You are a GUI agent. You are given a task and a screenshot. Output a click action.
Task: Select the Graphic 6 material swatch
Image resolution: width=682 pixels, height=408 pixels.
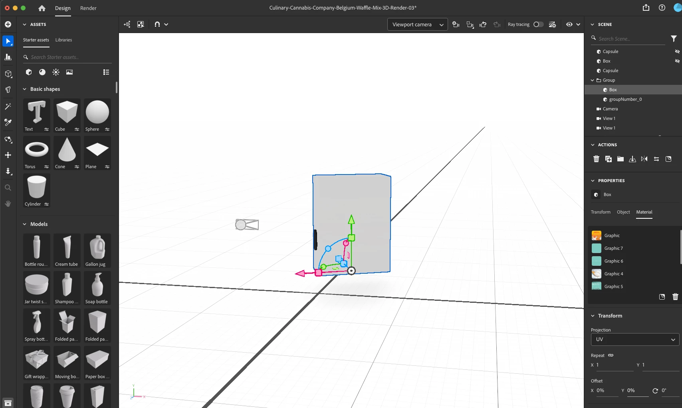tap(597, 261)
